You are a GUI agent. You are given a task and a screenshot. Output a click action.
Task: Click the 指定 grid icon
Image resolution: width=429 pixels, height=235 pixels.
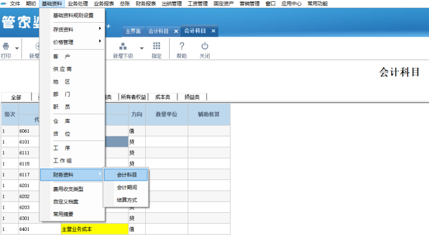tap(157, 45)
